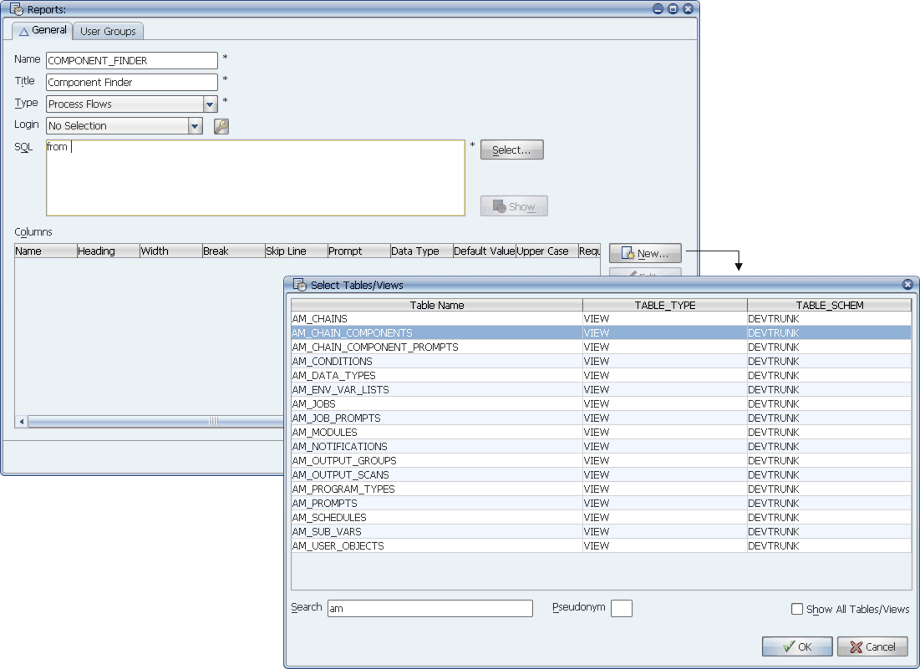Screen dimensions: 920x669
Task: Confirm with the OK button
Action: pyautogui.click(x=797, y=646)
